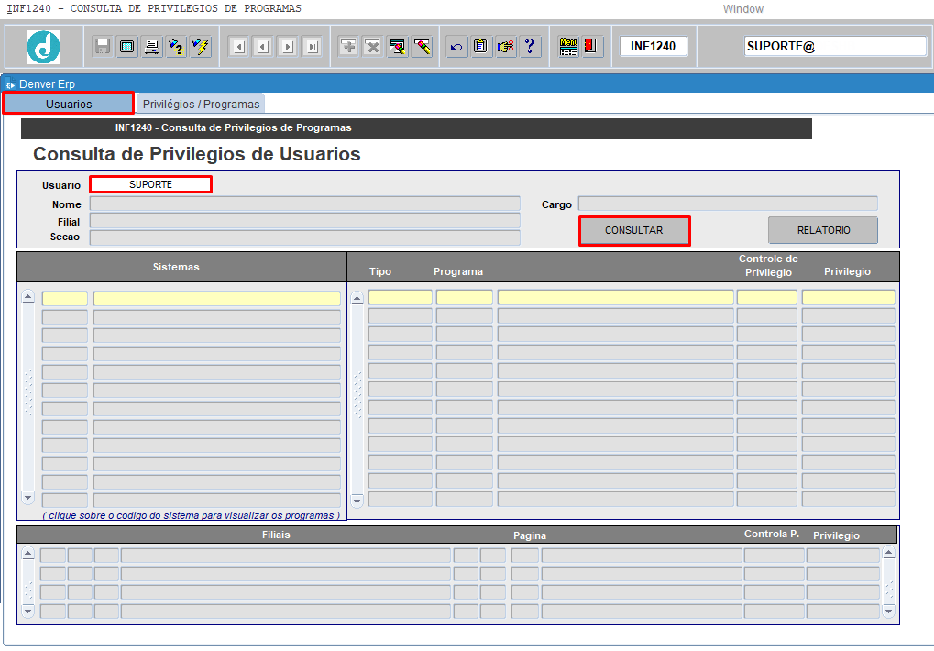Click the Denver 'd' logo icon
Image resolution: width=934 pixels, height=651 pixels.
click(x=43, y=47)
